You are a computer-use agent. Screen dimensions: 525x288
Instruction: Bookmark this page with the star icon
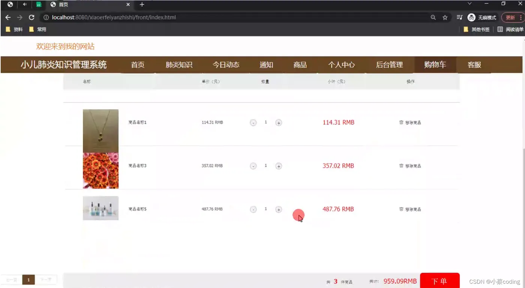point(445,18)
